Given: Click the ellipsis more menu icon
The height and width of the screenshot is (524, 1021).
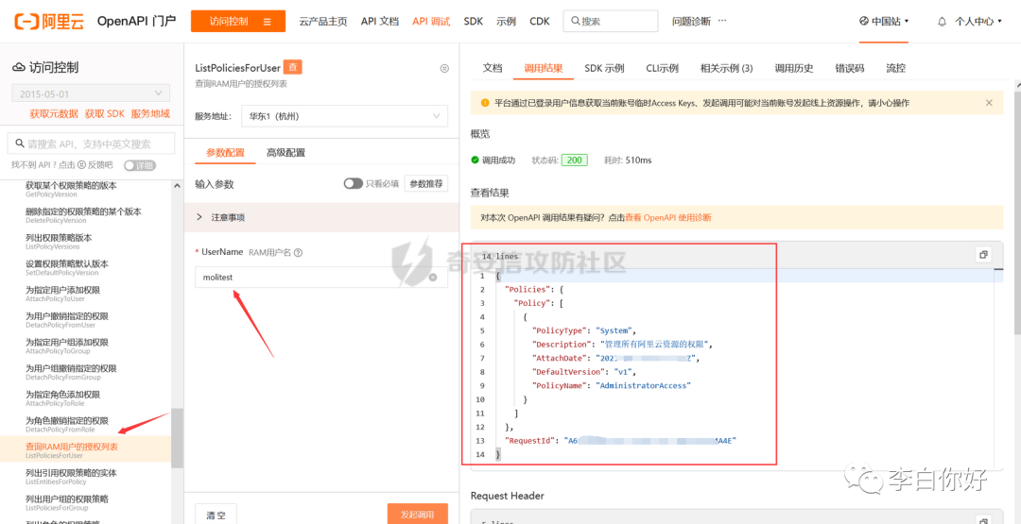Looking at the screenshot, I should click(x=722, y=20).
